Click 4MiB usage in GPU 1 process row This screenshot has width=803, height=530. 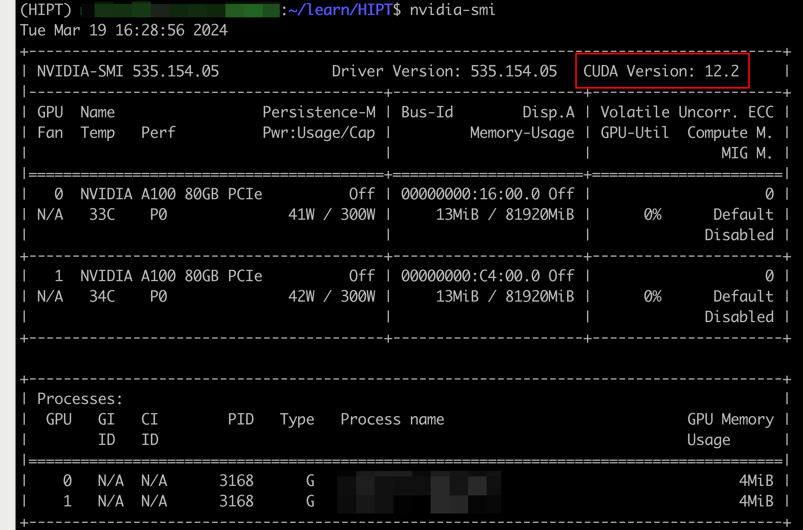point(757,501)
